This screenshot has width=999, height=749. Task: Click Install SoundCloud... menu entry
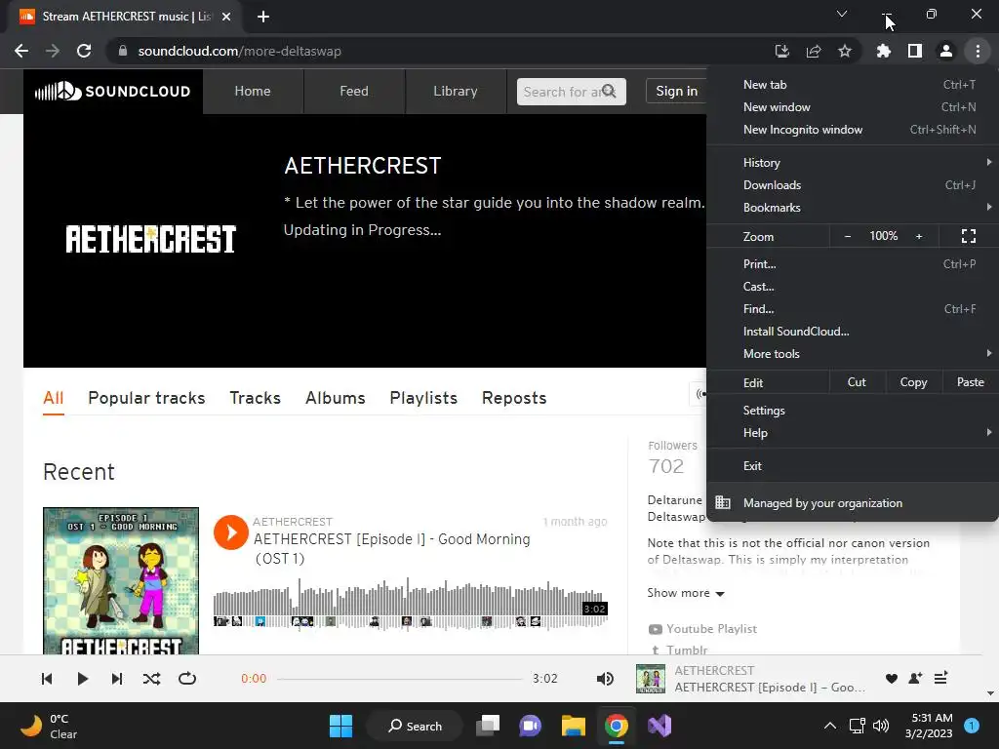[853, 332]
